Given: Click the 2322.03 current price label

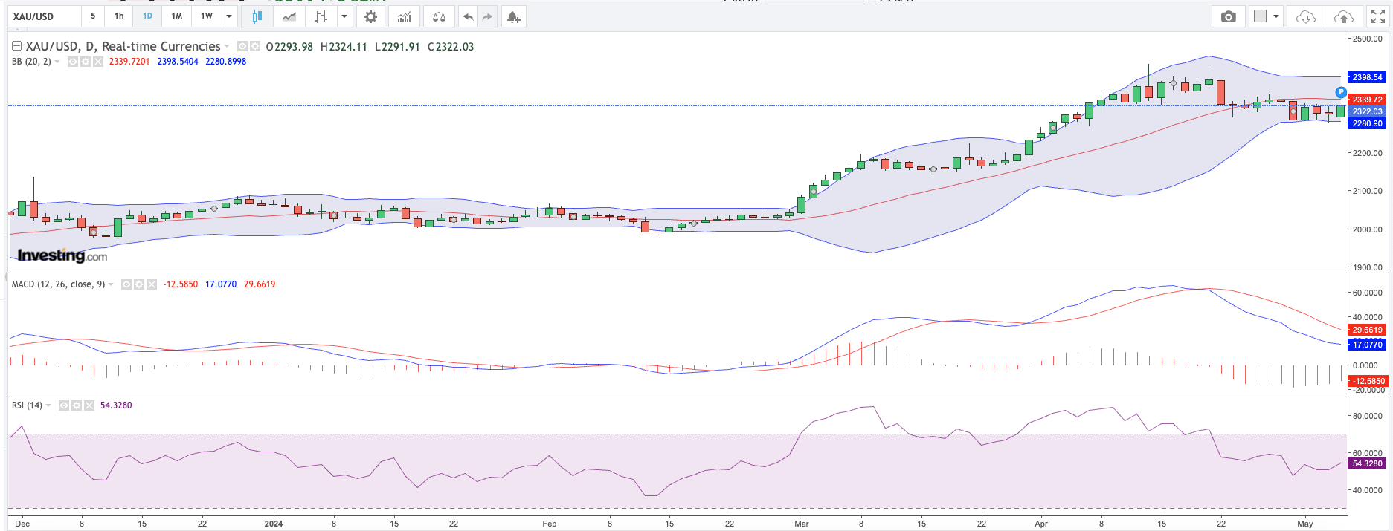Looking at the screenshot, I should pyautogui.click(x=1367, y=111).
